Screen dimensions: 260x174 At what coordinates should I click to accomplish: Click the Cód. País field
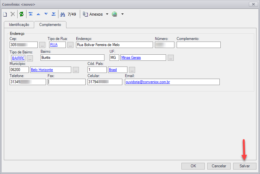(97, 70)
